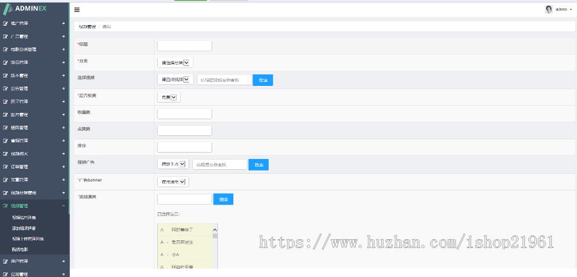577x277 pixels.
Task: Expand 圈子管理 with its plus sign
Action: [x=63, y=101]
